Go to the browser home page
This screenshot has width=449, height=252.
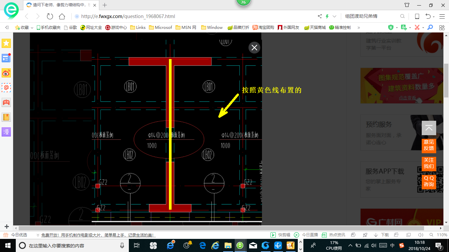pyautogui.click(x=62, y=16)
